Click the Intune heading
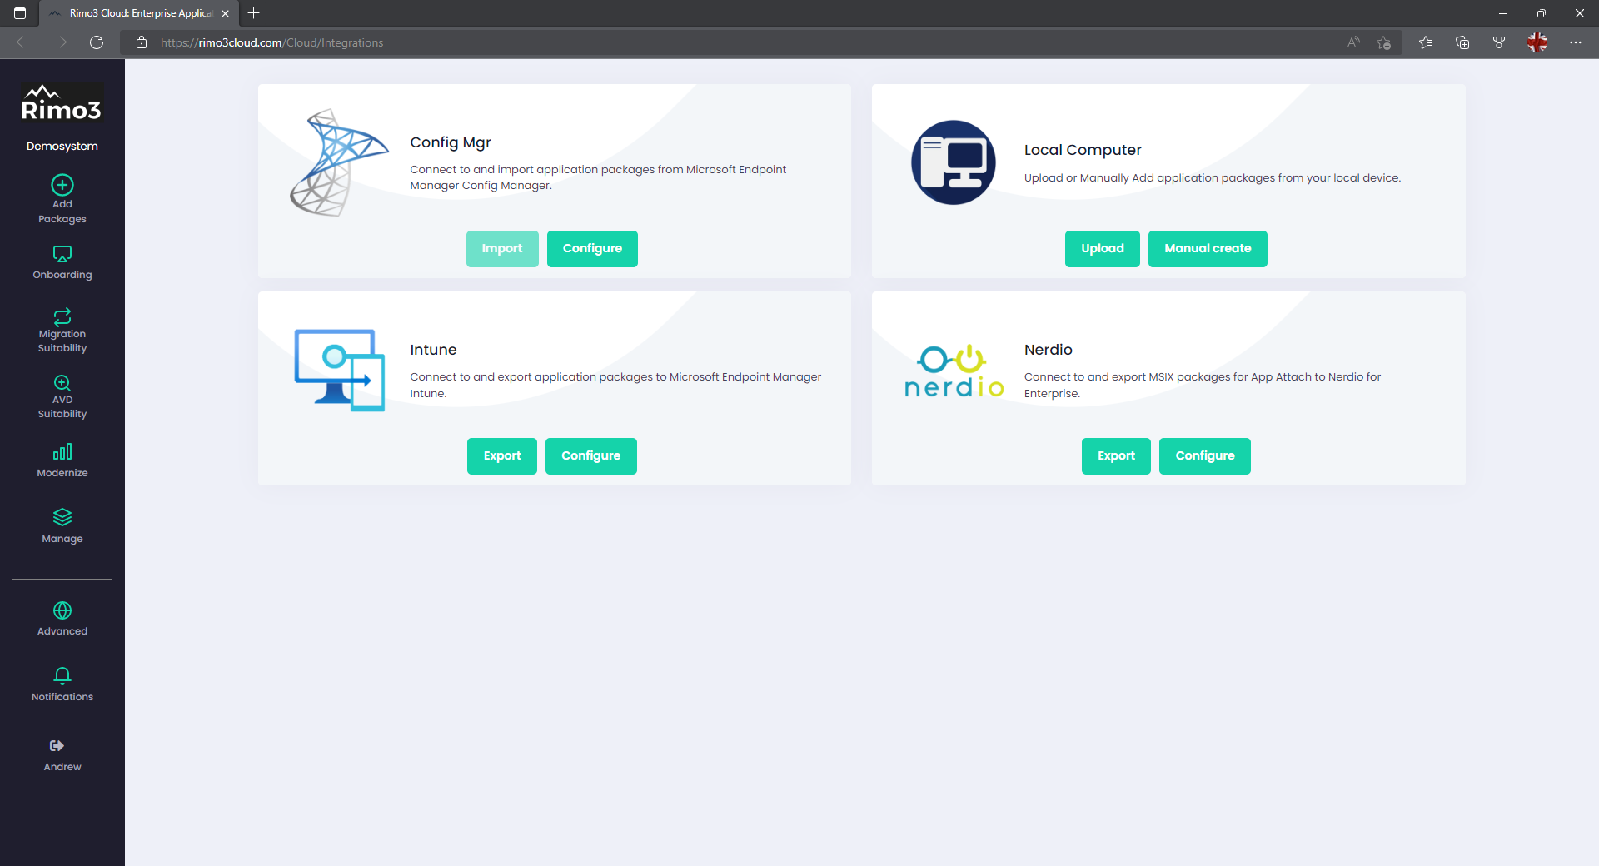 tap(433, 350)
